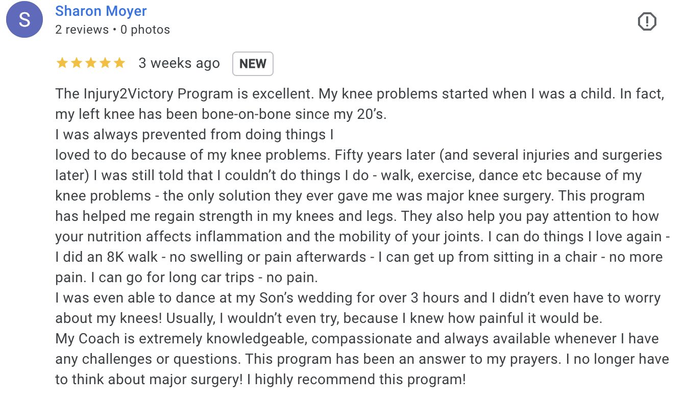Screen dimensions: 686x401
Task: Click the fifth yellow rating star
Action: 119,63
